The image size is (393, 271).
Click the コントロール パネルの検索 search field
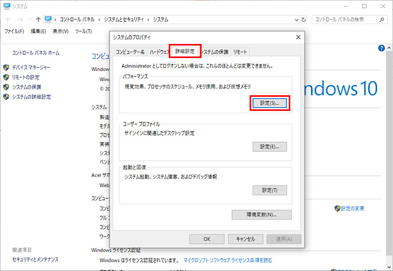point(345,19)
